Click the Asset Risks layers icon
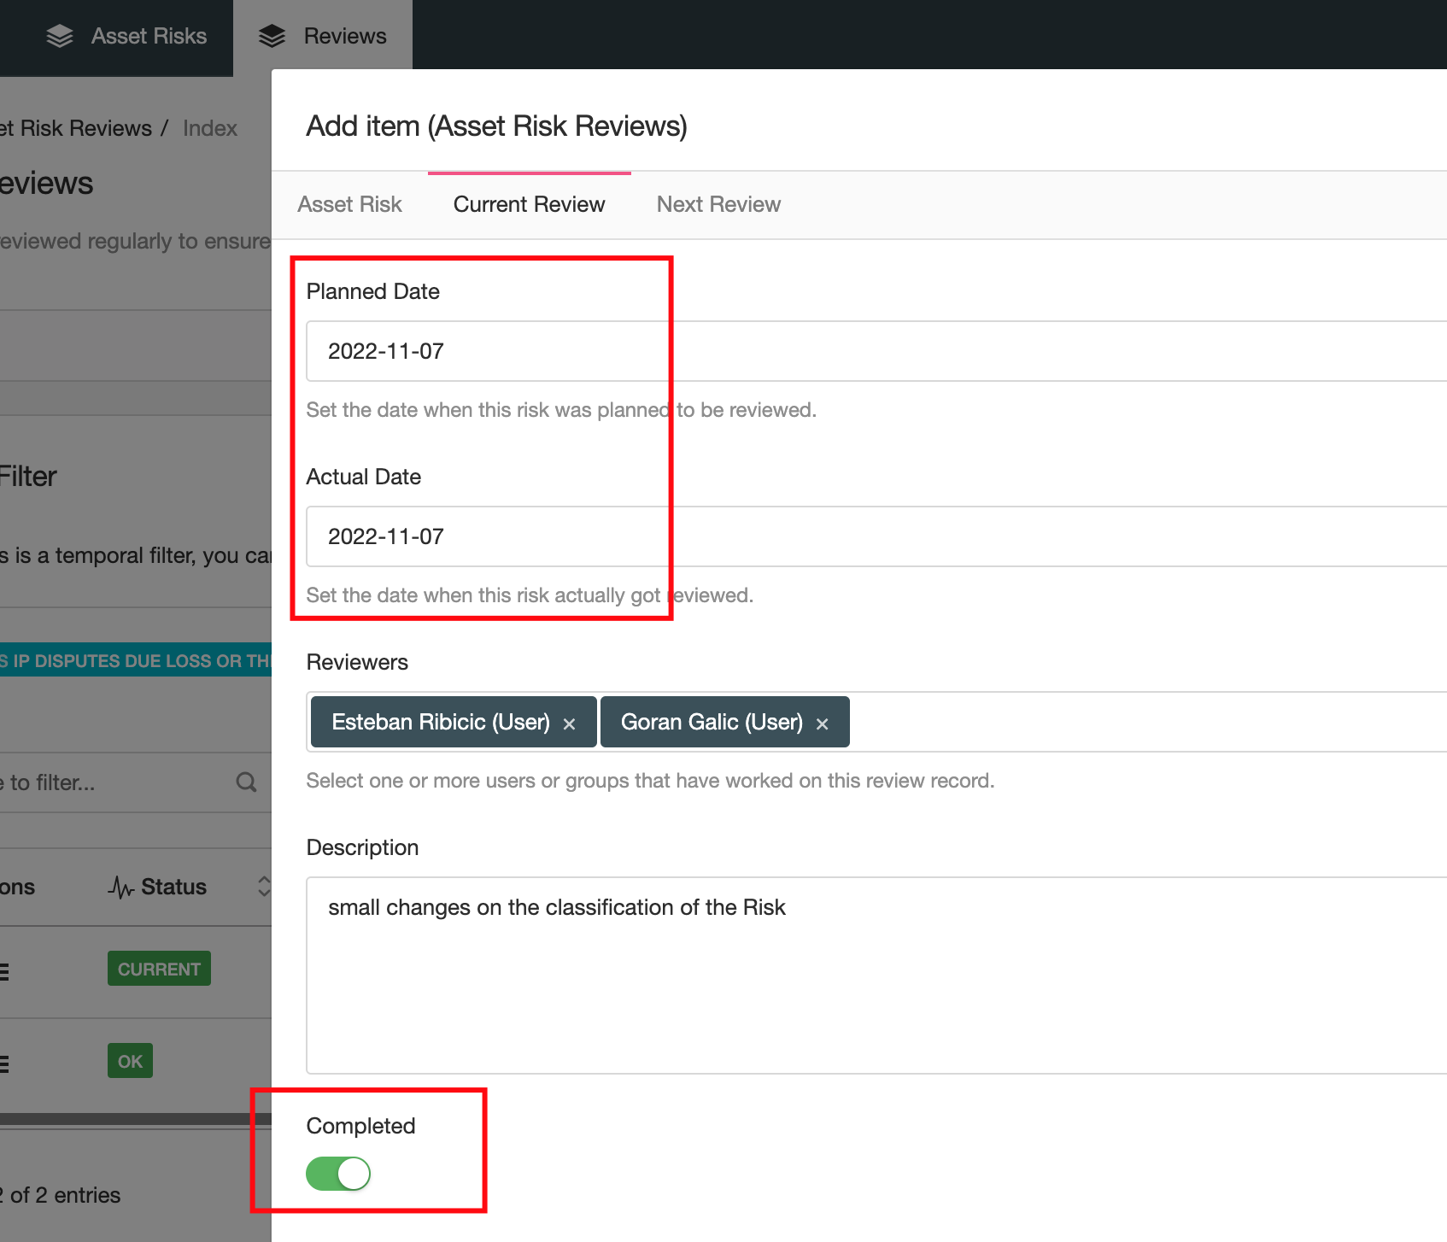The height and width of the screenshot is (1242, 1447). (60, 36)
